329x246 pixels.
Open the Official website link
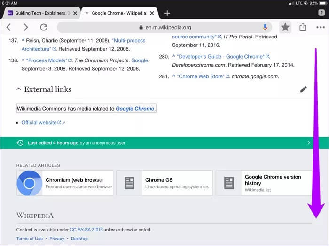39,123
